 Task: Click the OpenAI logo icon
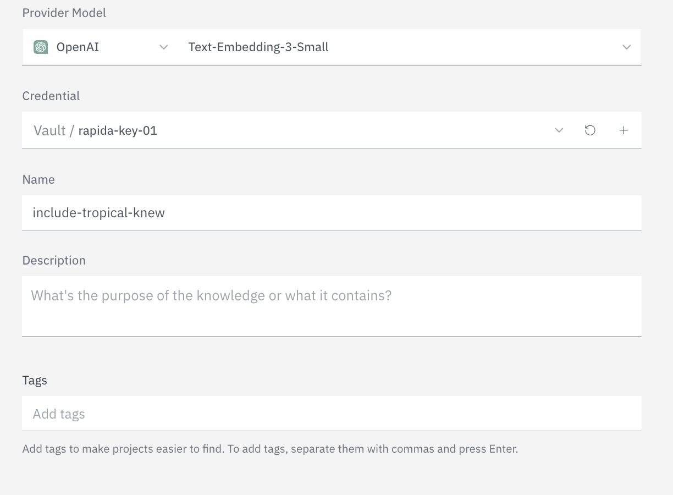tap(41, 47)
